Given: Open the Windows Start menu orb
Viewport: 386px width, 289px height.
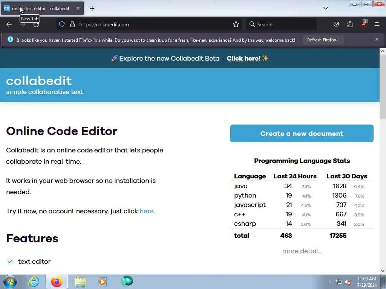Looking at the screenshot, I should click(x=10, y=281).
